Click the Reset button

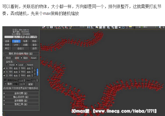coord(34,58)
